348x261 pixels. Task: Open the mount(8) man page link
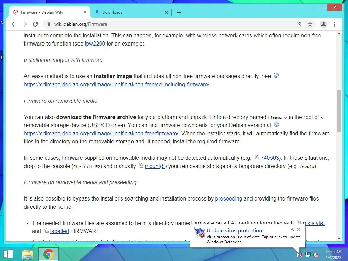pos(156,166)
